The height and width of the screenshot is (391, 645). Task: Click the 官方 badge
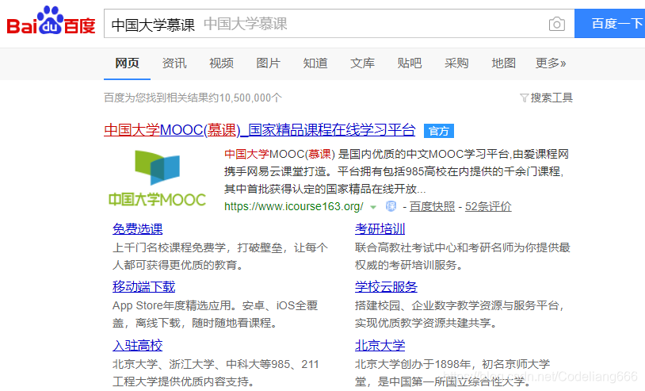(x=439, y=131)
